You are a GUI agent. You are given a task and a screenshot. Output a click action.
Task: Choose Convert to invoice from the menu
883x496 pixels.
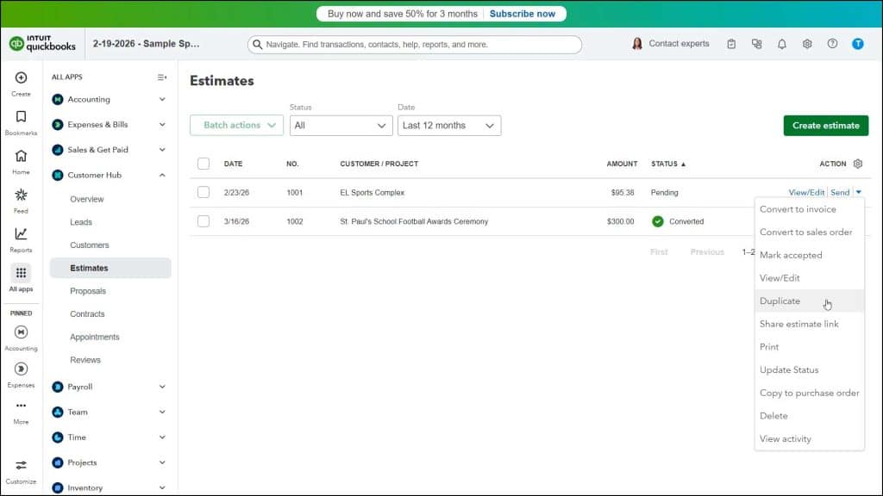pyautogui.click(x=799, y=208)
